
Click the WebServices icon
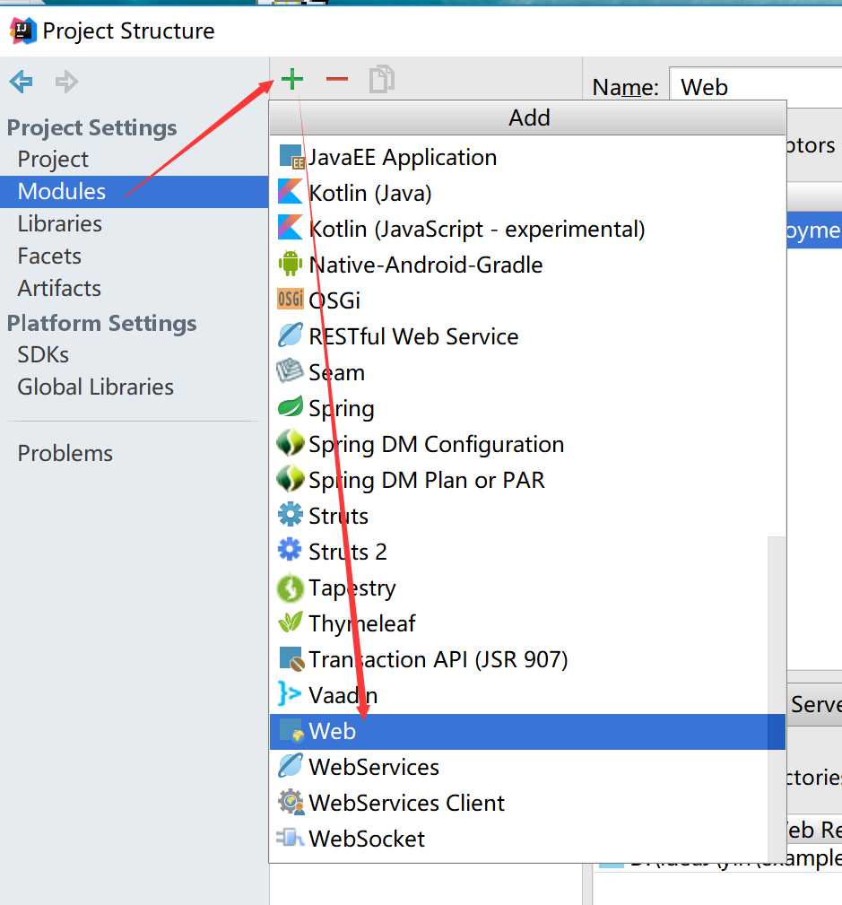pyautogui.click(x=291, y=766)
